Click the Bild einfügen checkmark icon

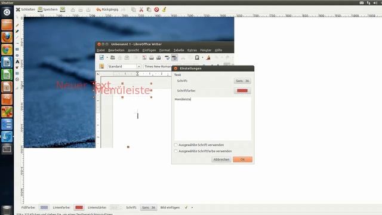click(x=186, y=207)
